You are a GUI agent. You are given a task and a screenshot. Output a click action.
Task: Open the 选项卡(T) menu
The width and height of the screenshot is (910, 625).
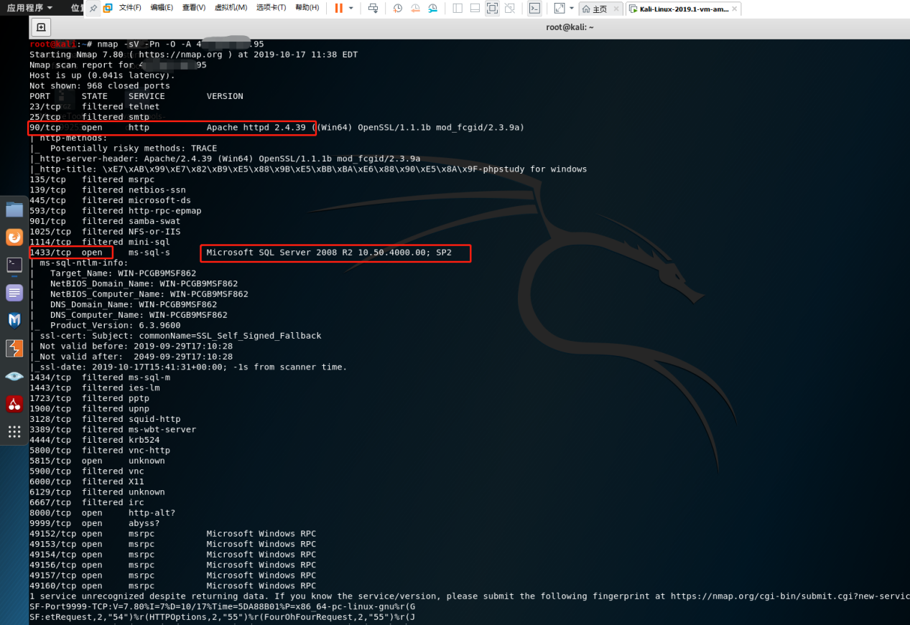(271, 8)
